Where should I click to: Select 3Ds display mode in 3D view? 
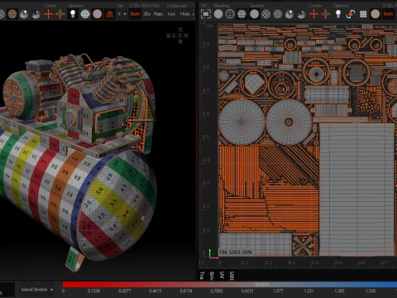146,14
